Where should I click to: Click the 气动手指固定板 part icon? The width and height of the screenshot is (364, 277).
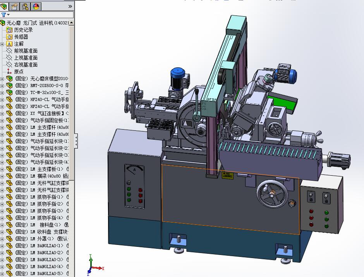click(9, 120)
